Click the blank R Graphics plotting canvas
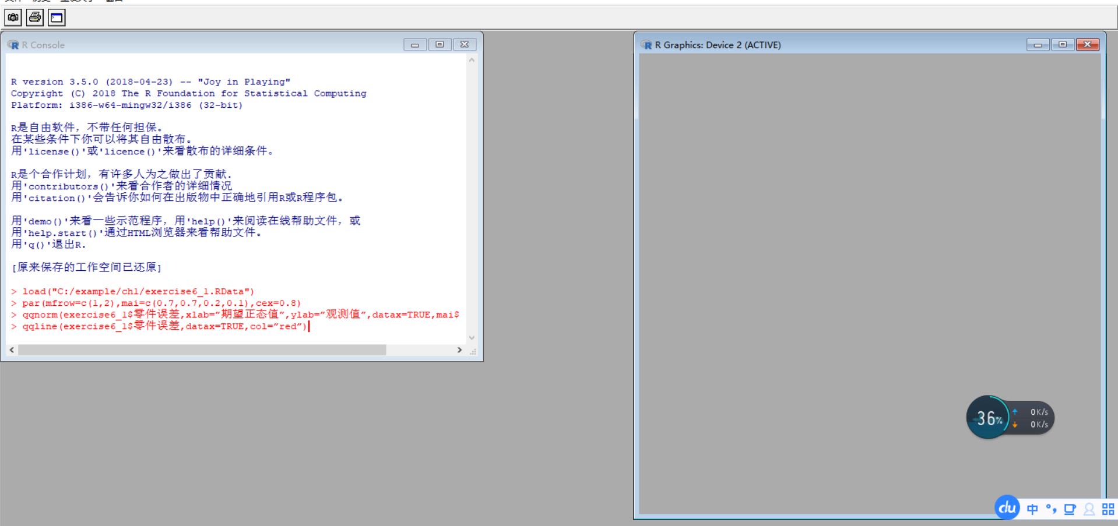This screenshot has width=1118, height=526. pyautogui.click(x=870, y=284)
